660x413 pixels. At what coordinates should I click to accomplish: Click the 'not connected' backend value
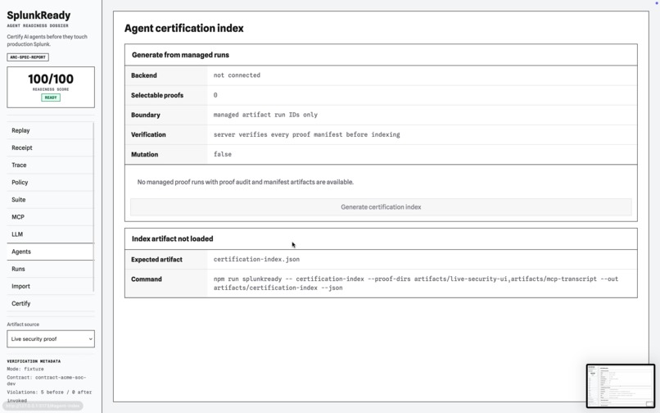(237, 75)
